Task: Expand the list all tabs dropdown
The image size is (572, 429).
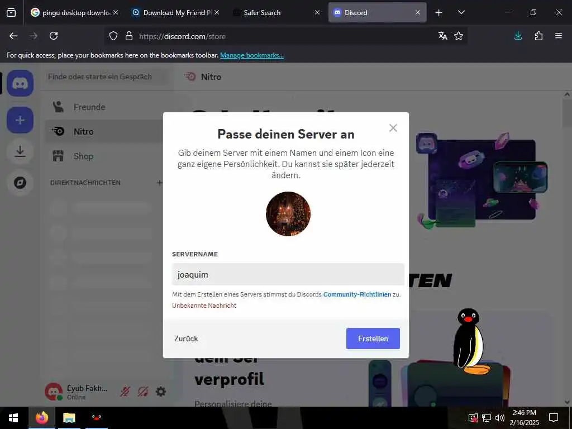Action: tap(461, 12)
